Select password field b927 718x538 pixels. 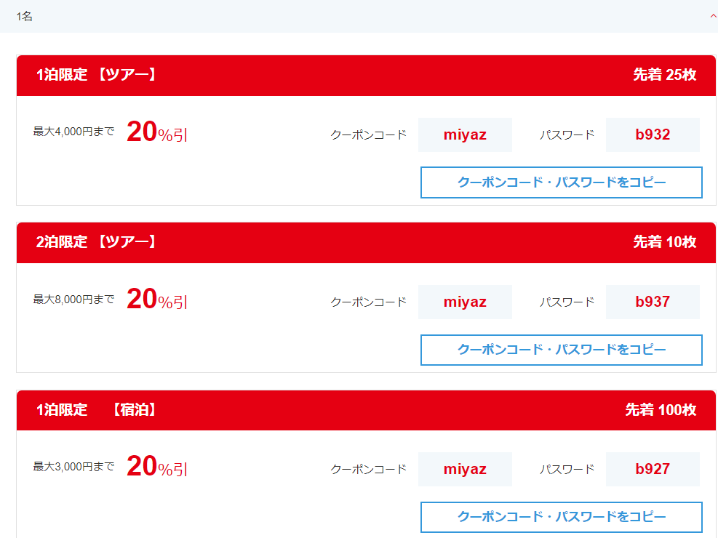click(653, 469)
